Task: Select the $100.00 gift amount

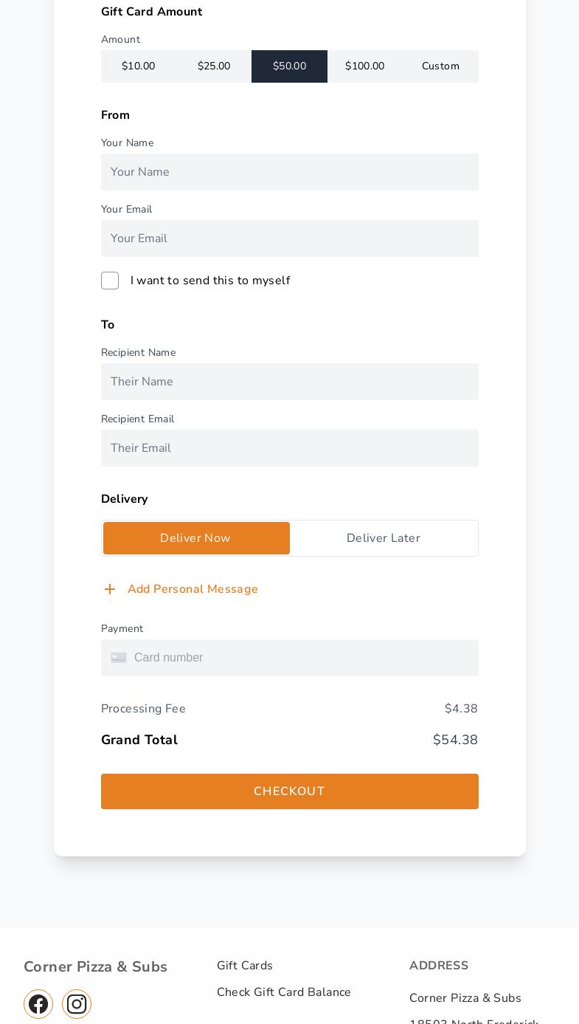Action: click(x=365, y=66)
